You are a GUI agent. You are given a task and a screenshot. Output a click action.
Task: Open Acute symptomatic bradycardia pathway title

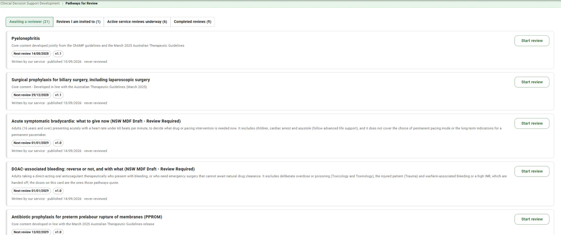[96, 121]
